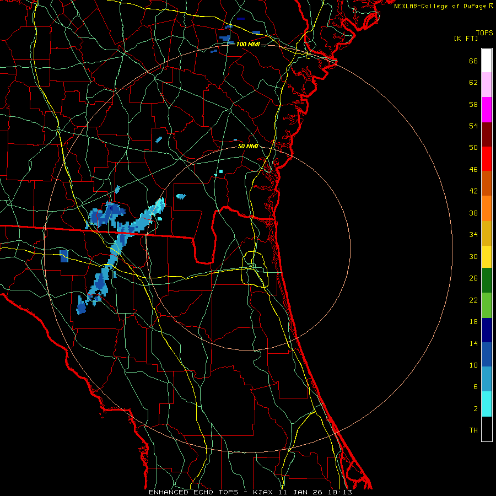Viewport: 496px width, 496px height.
Task: Click the 62 value on the legend
Action: coord(473,82)
